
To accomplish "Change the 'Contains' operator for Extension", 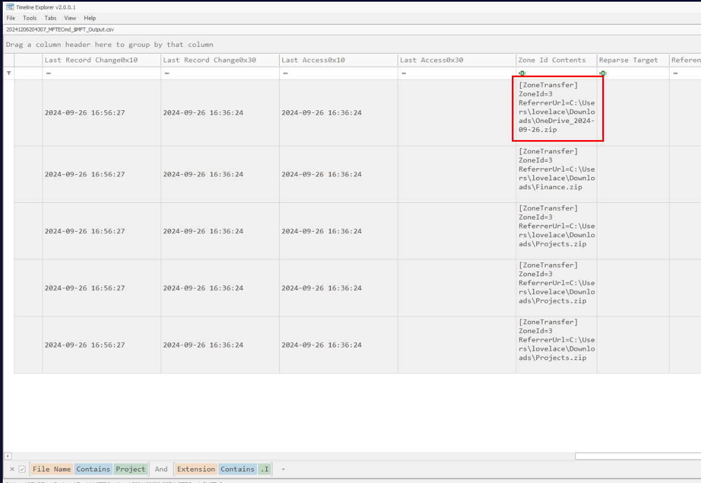I will coord(237,469).
